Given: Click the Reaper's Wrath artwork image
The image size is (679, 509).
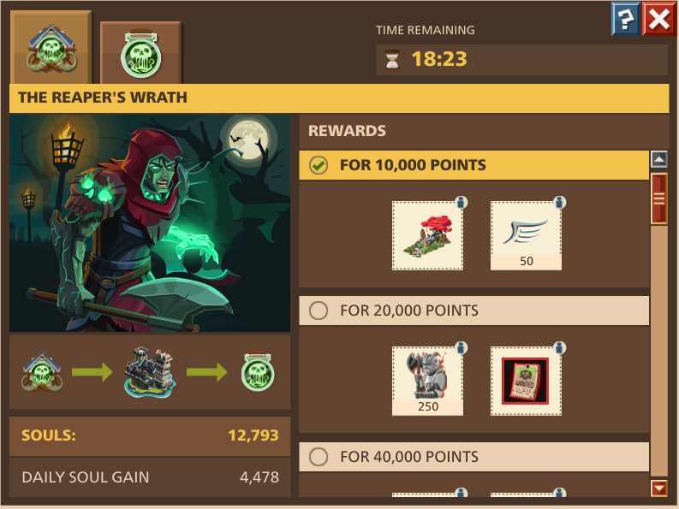Looking at the screenshot, I should (x=150, y=223).
